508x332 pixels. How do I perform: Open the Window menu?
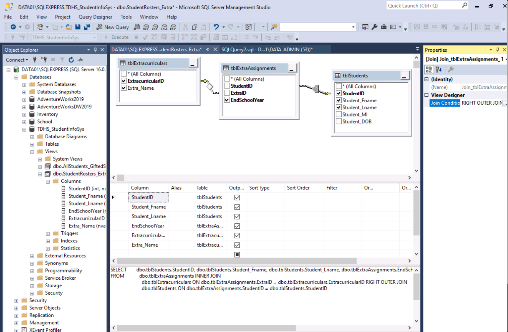coord(149,17)
